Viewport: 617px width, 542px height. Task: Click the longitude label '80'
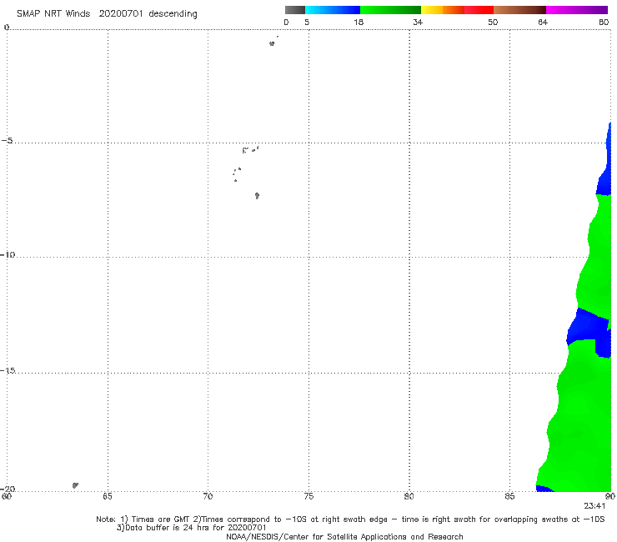[x=409, y=496]
